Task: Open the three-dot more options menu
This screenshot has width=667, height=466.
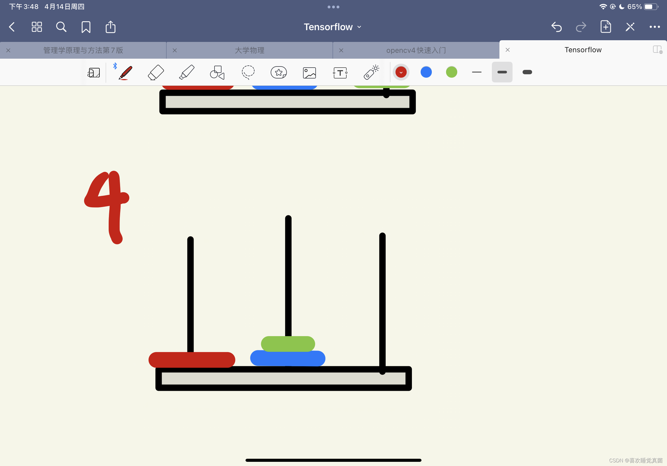Action: coord(654,27)
